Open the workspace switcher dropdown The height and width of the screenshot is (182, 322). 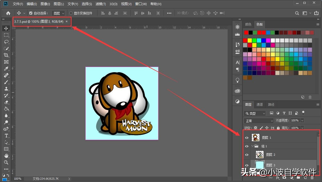pos(306,13)
